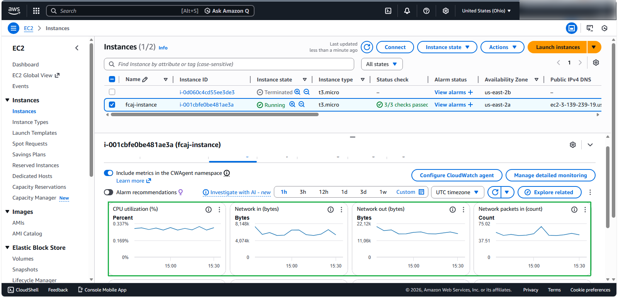Screen dimensions: 618x298
Task: Click the EC2 breadcrumb link
Action: (29, 28)
